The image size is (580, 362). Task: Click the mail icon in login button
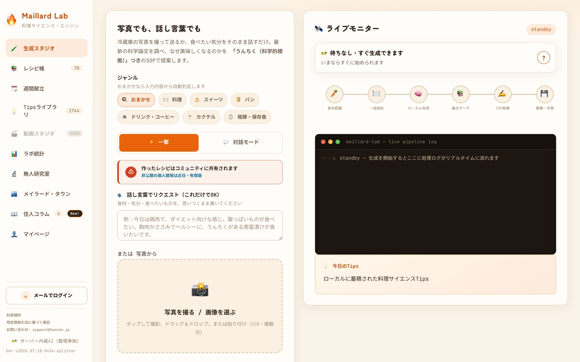point(25,296)
